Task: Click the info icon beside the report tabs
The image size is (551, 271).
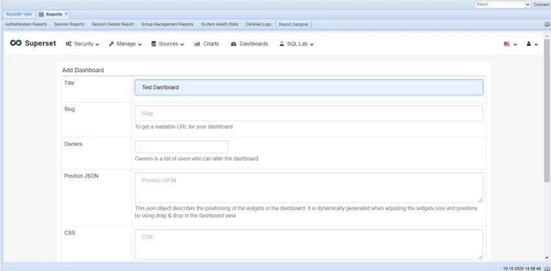Action: coord(547,24)
